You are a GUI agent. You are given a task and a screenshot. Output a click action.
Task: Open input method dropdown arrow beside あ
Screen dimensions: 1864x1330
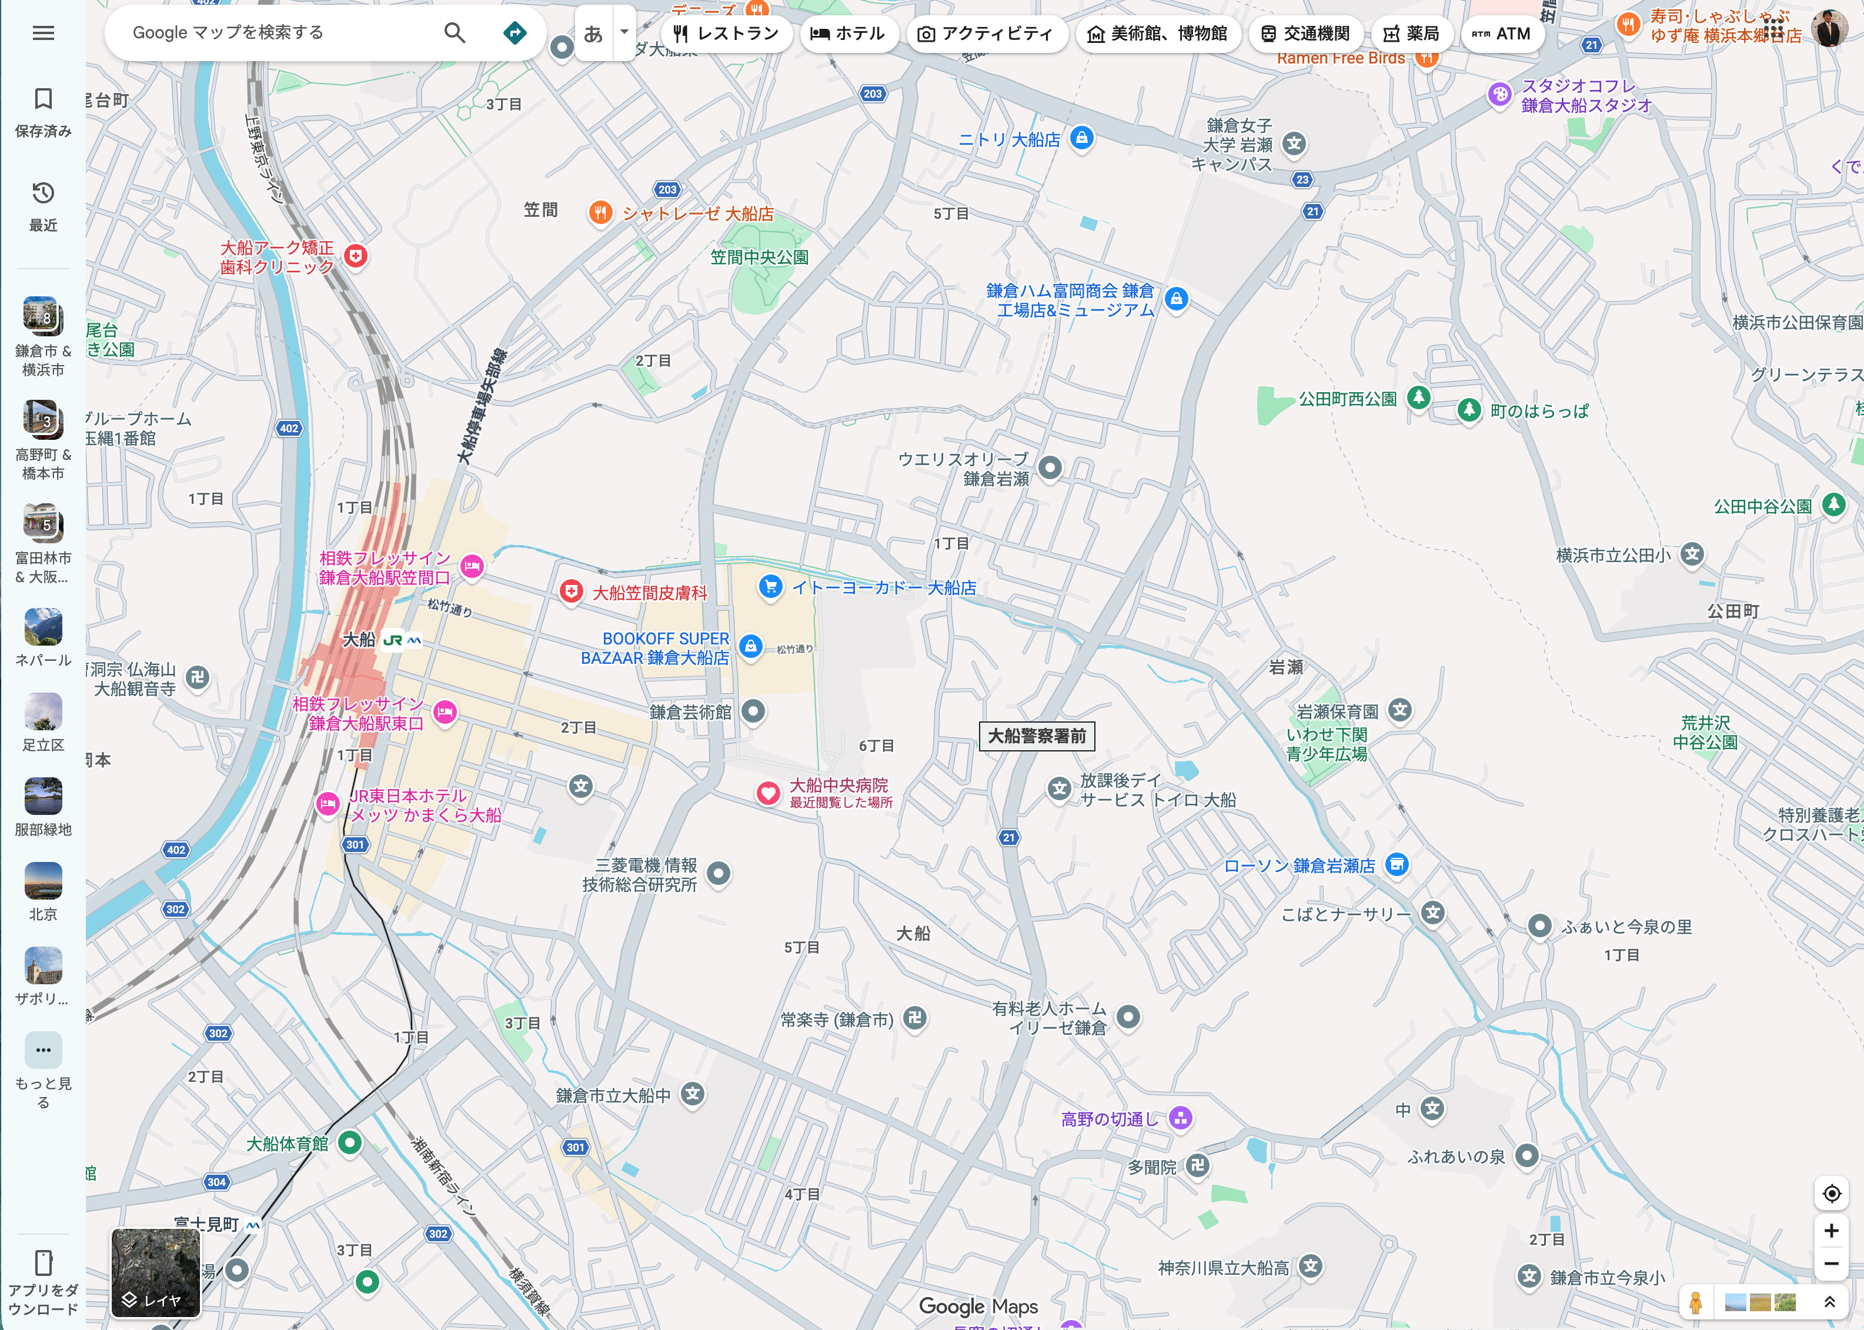click(624, 33)
